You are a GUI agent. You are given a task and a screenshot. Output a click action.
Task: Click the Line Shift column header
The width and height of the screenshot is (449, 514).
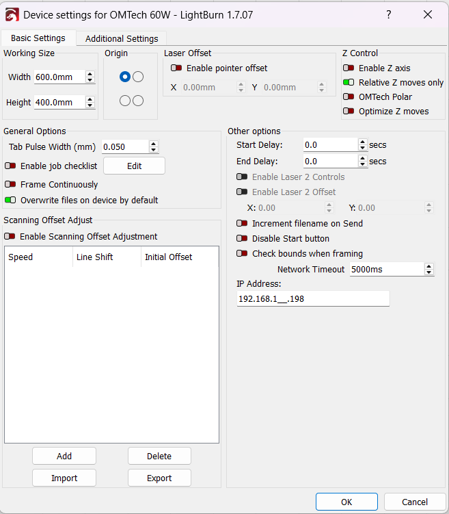(107, 257)
